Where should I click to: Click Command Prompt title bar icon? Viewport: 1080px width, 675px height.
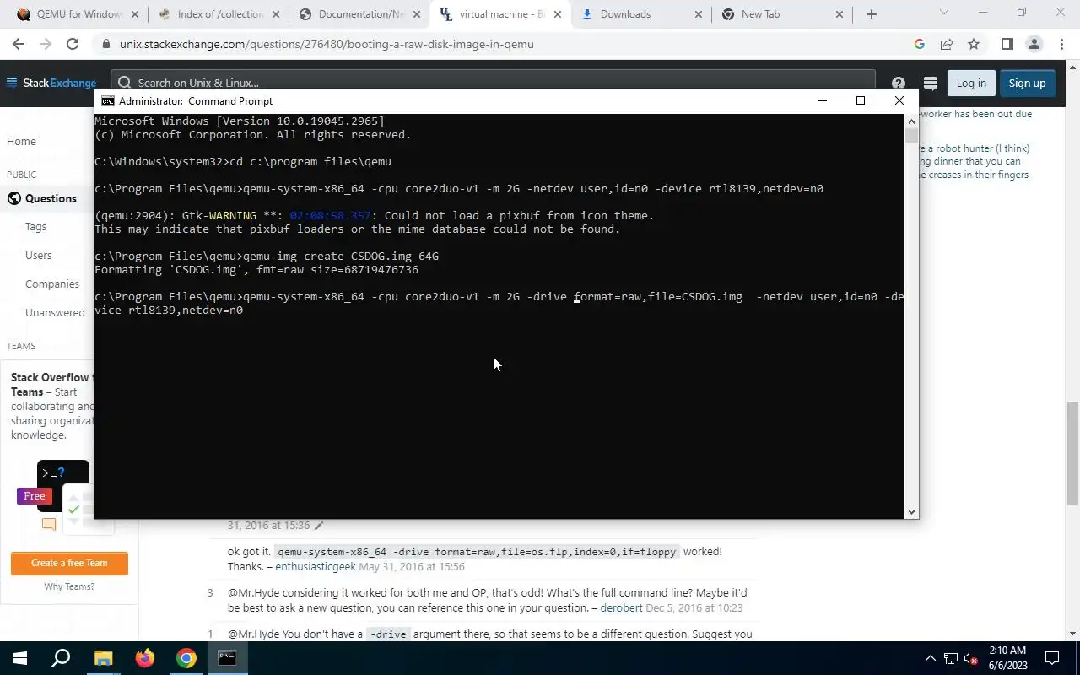pyautogui.click(x=108, y=100)
